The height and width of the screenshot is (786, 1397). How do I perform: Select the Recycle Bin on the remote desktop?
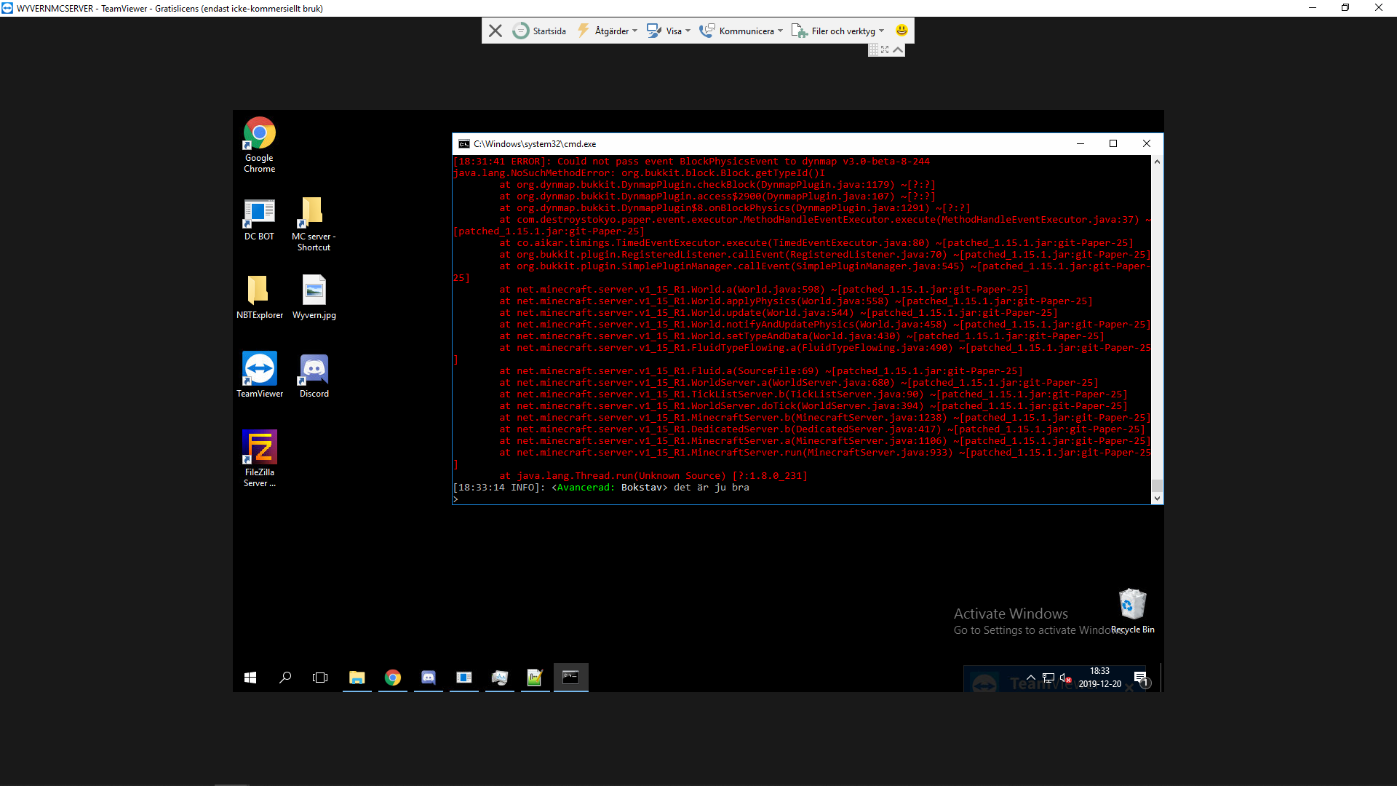[1132, 611]
